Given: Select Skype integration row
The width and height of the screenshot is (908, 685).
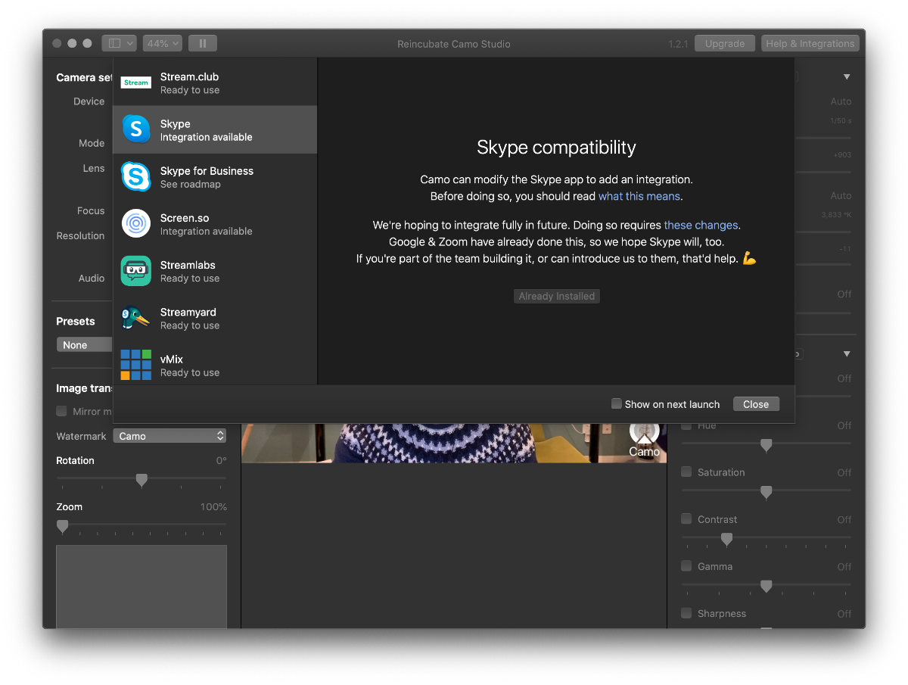Looking at the screenshot, I should click(215, 129).
